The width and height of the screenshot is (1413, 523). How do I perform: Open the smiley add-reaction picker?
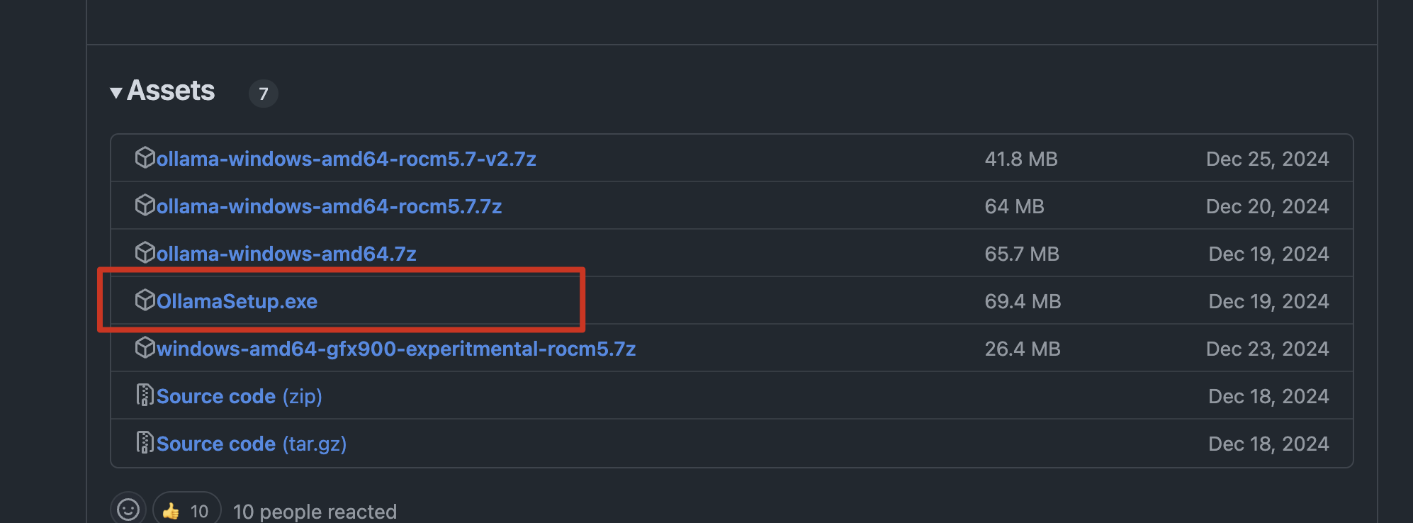click(x=128, y=510)
